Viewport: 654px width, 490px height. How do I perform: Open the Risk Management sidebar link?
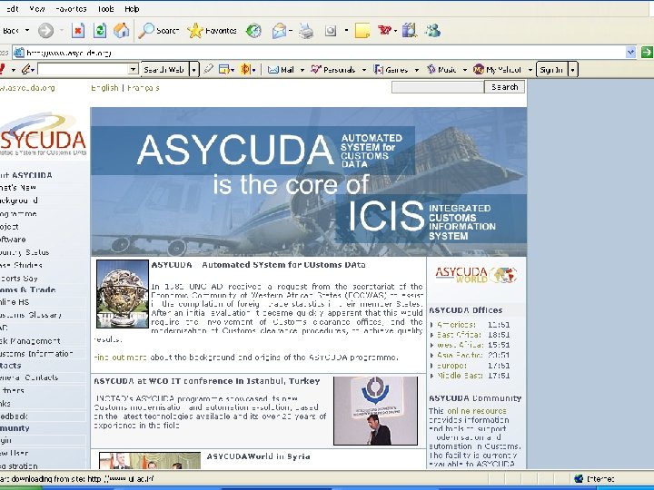point(31,341)
